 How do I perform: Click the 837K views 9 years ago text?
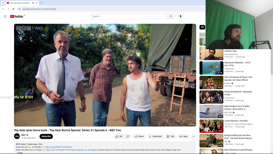pos(26,144)
